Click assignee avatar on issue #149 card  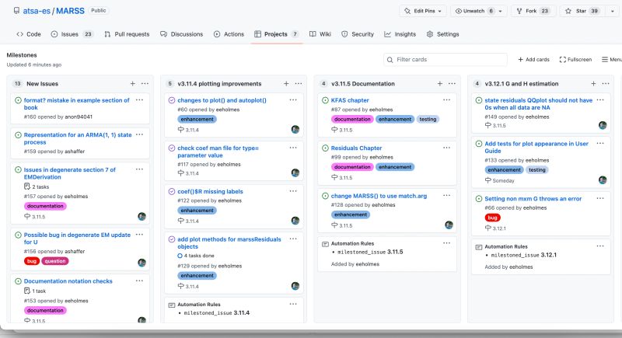[603, 125]
